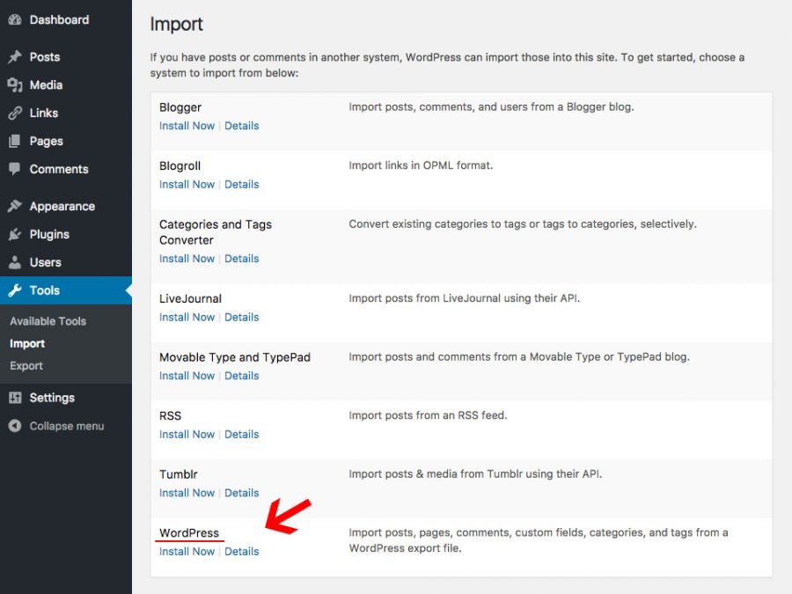
Task: Click the 'Blogger' importer title
Action: click(180, 107)
